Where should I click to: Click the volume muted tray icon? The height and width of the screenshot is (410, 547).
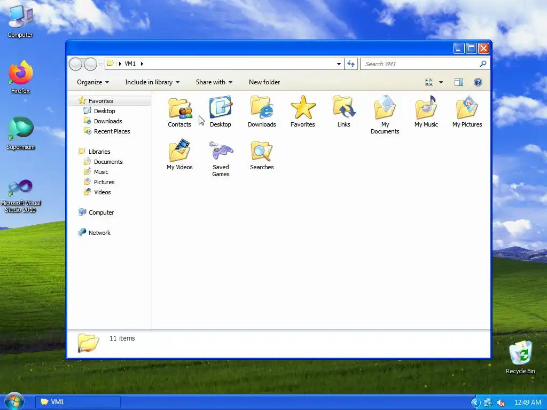[501, 403]
